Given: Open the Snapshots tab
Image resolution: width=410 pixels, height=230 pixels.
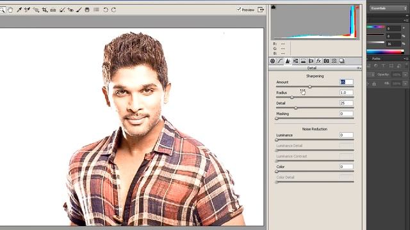Looking at the screenshot, I should pos(341,61).
